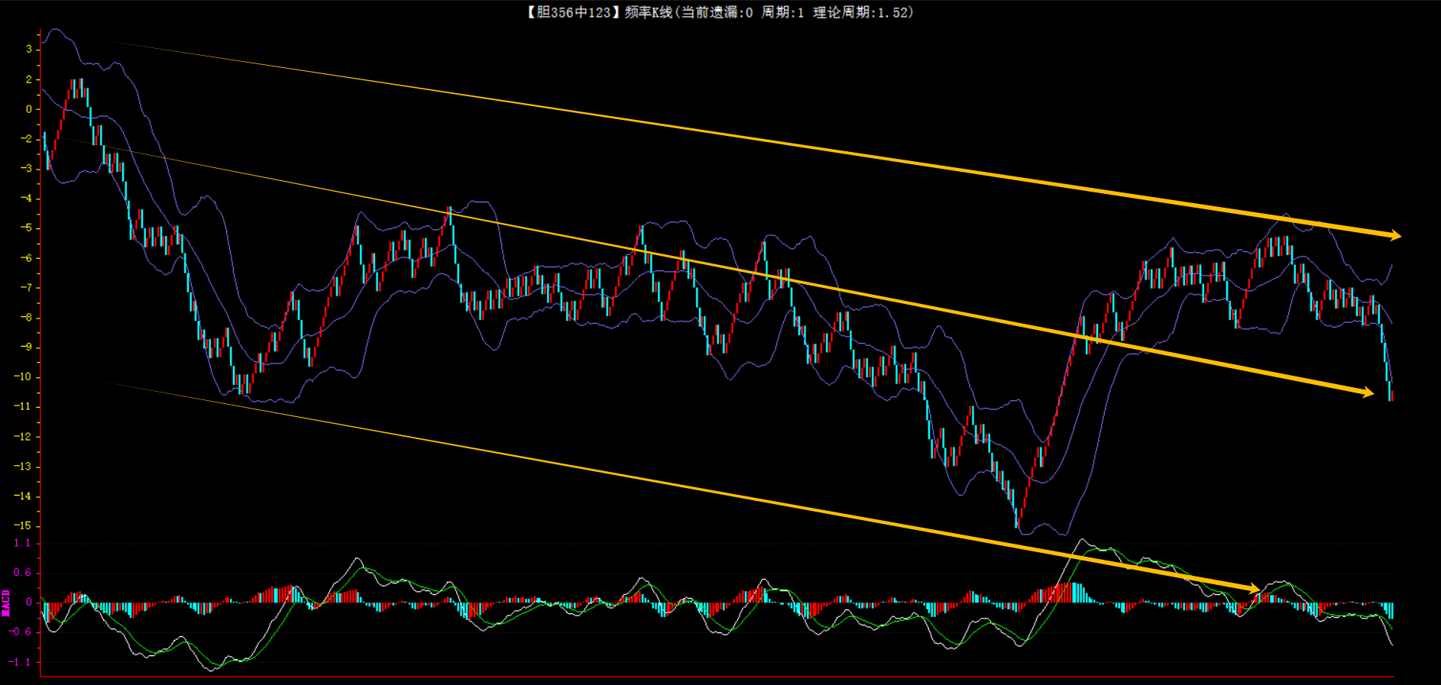Click the 【胆356中123】 chart title text
This screenshot has height=685, width=1441.
[572, 12]
